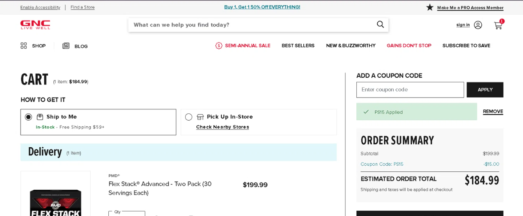Open the Shop menu

pos(39,46)
